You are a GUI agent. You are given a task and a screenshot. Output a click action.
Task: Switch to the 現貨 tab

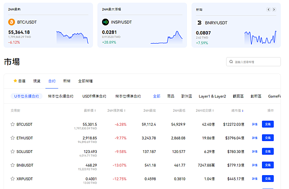[37, 81]
